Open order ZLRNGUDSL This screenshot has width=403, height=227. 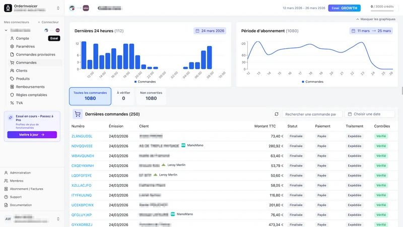click(82, 136)
